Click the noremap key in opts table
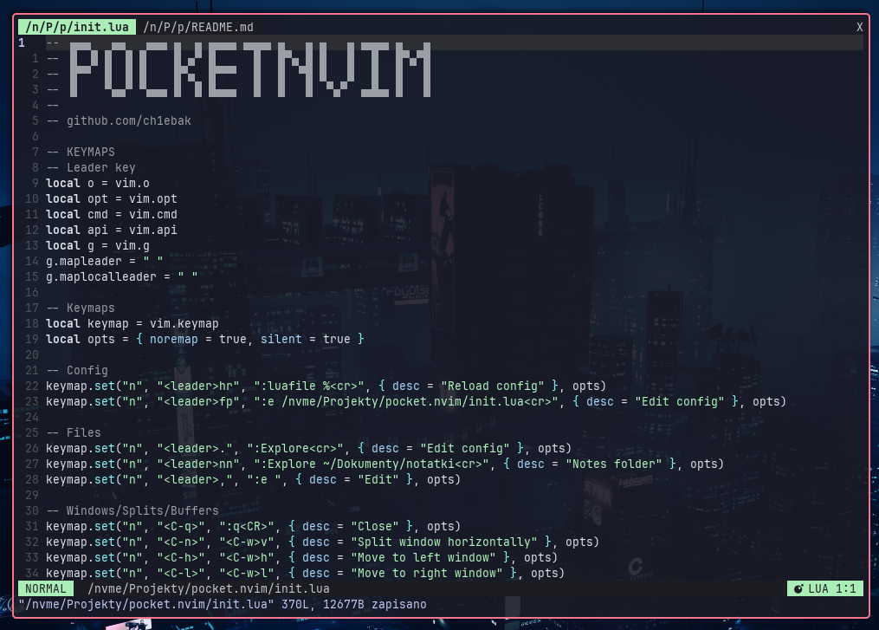The height and width of the screenshot is (630, 879). point(174,340)
